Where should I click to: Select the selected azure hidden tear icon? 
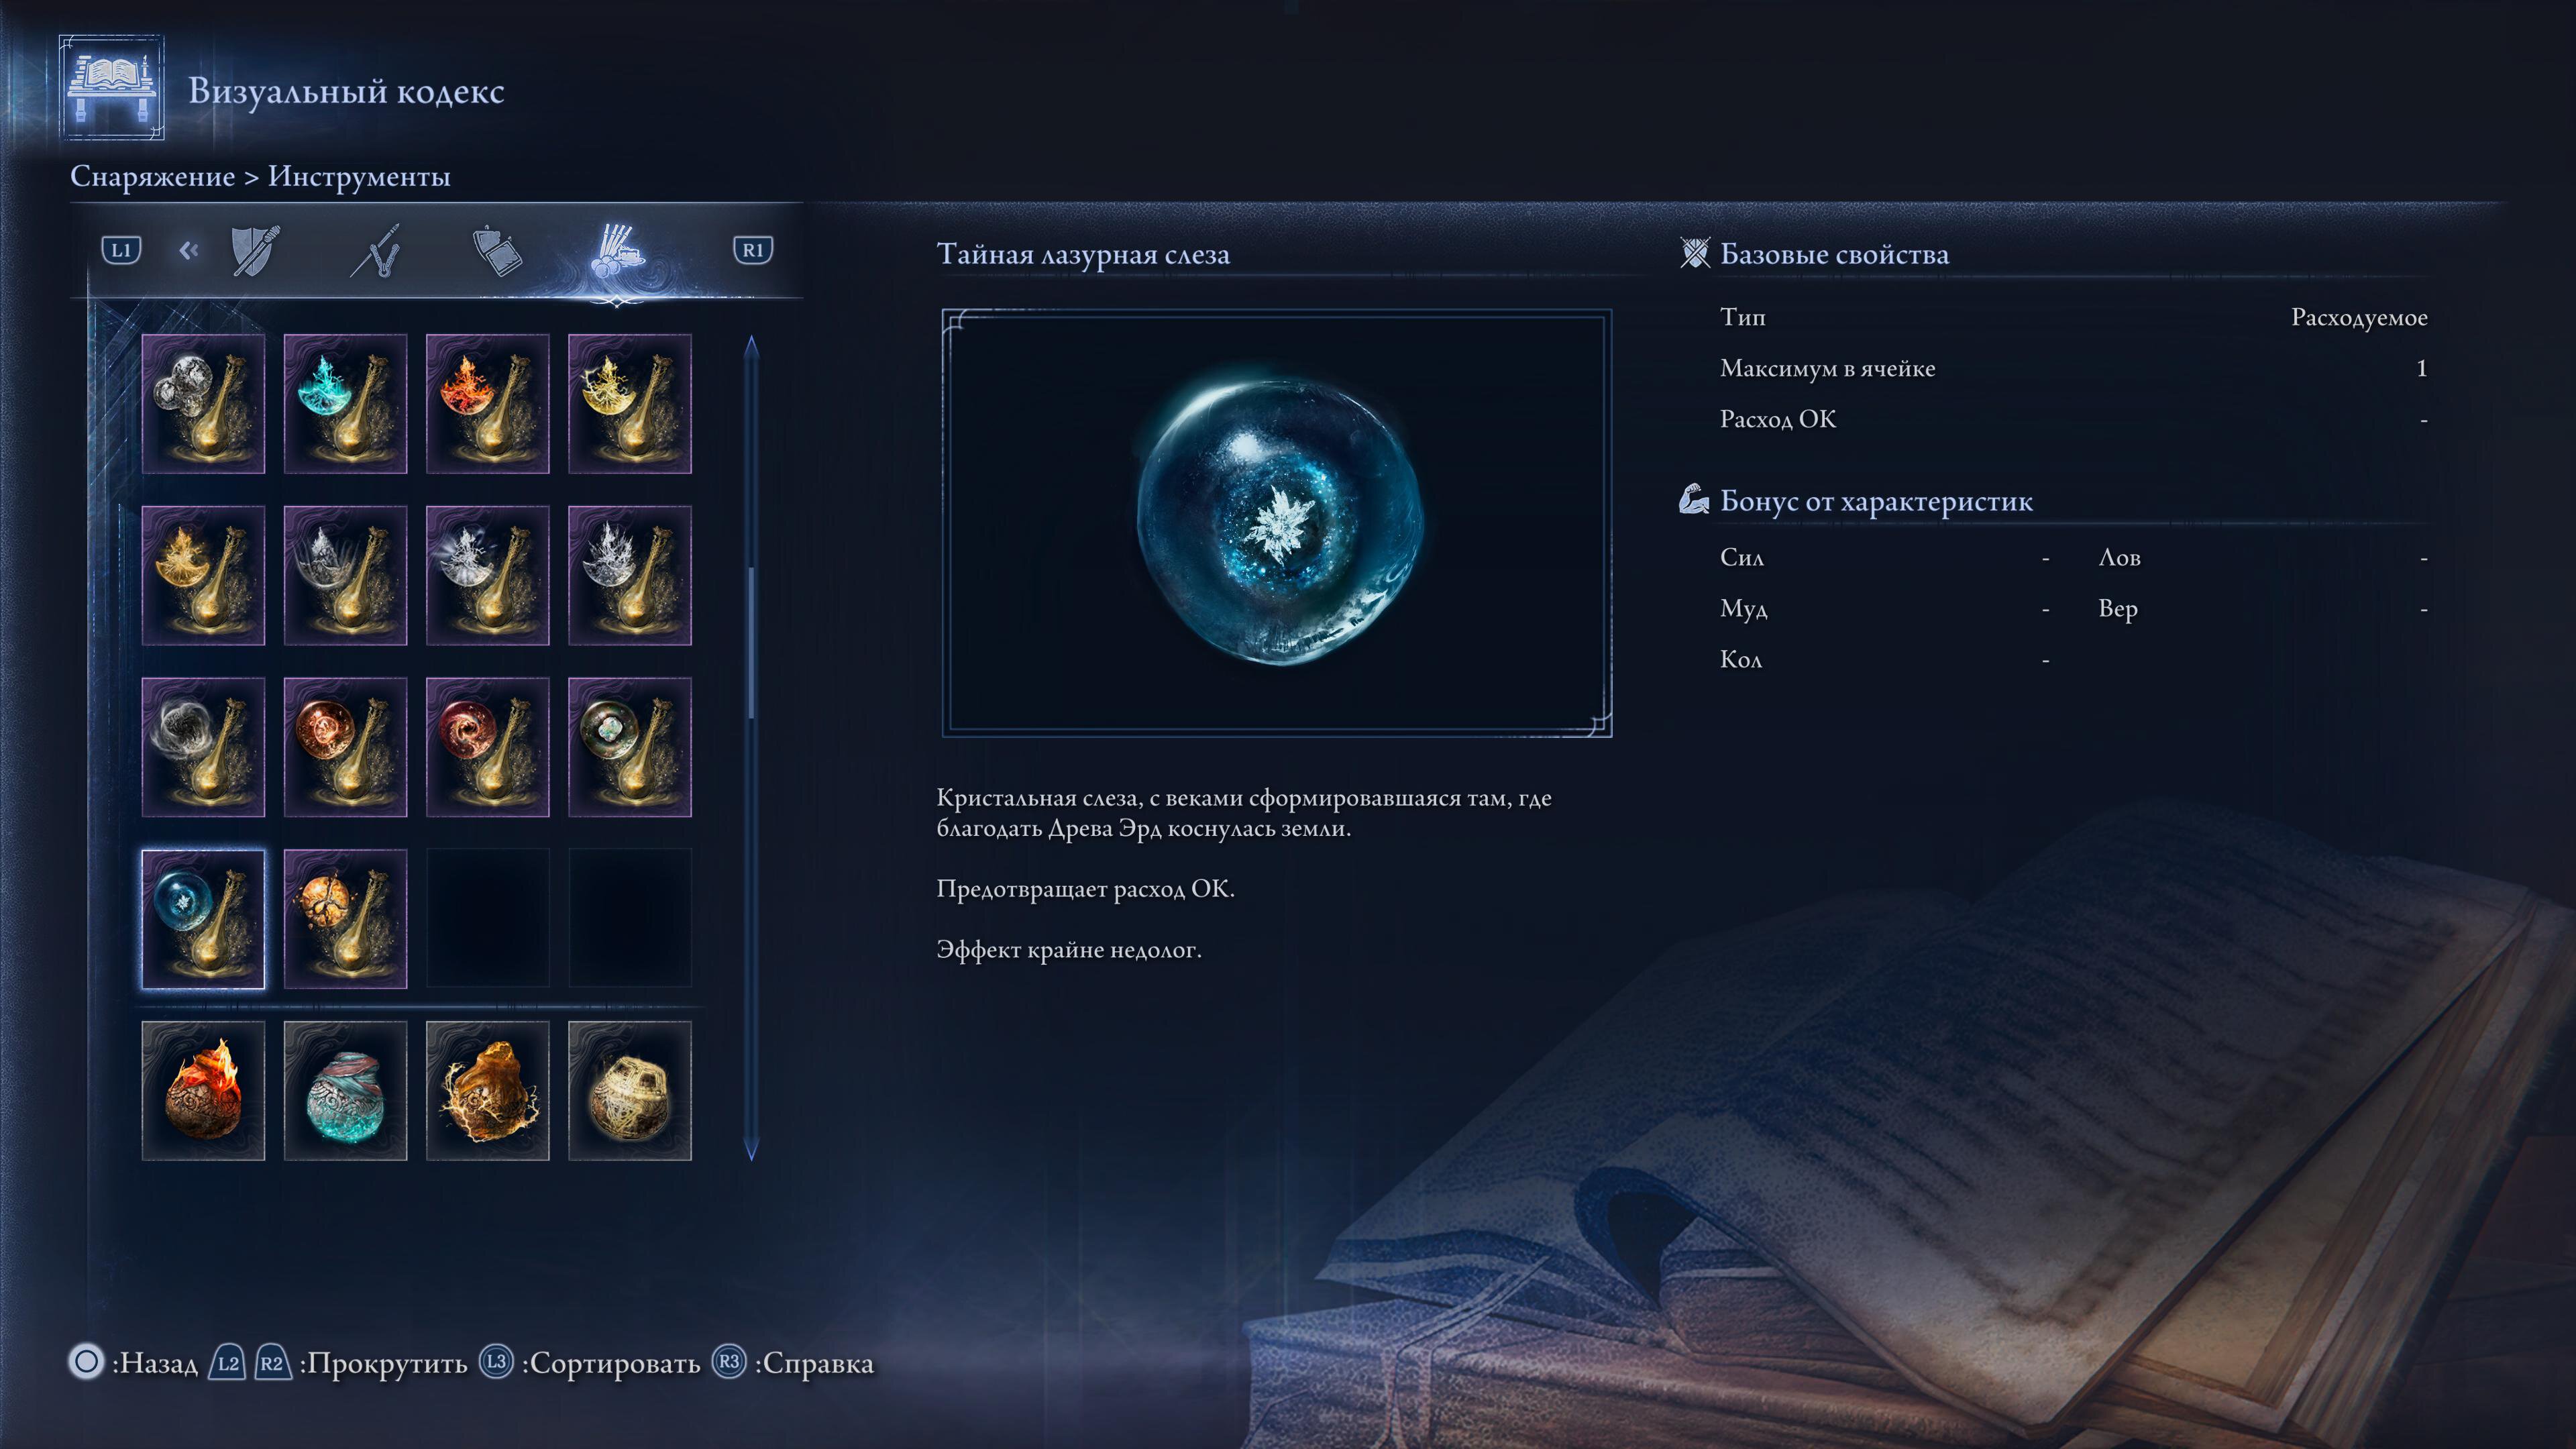pos(203,919)
